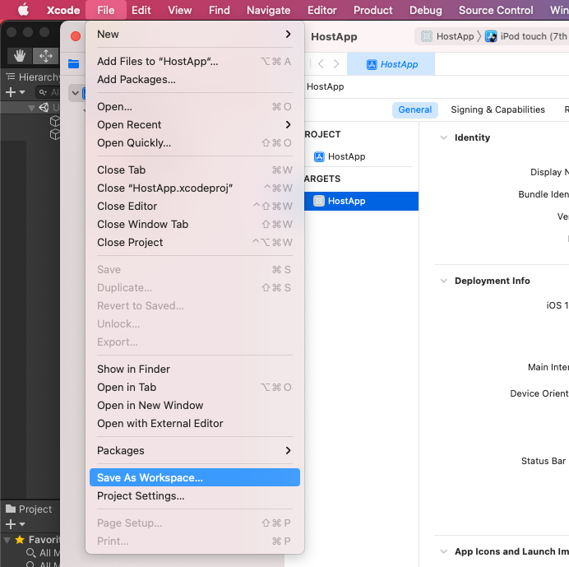Click the Hierarchy search field in Unity
Viewport: 569px width, 567px height.
click(x=48, y=92)
